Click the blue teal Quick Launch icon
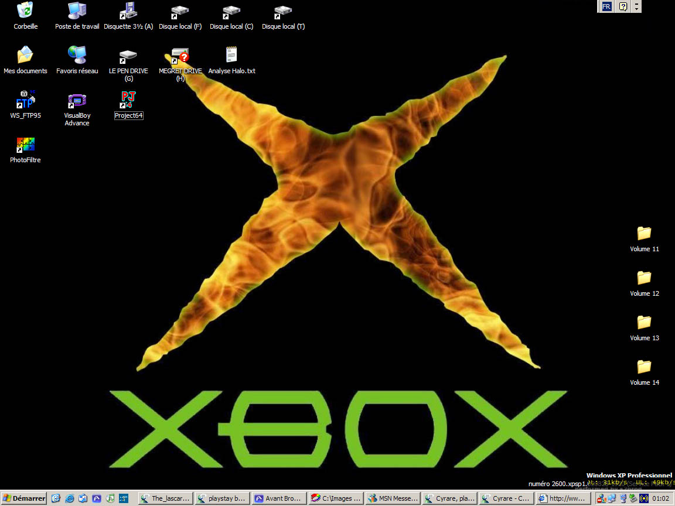 (x=124, y=498)
